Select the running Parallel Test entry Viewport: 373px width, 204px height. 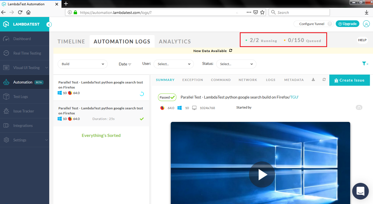(101, 88)
